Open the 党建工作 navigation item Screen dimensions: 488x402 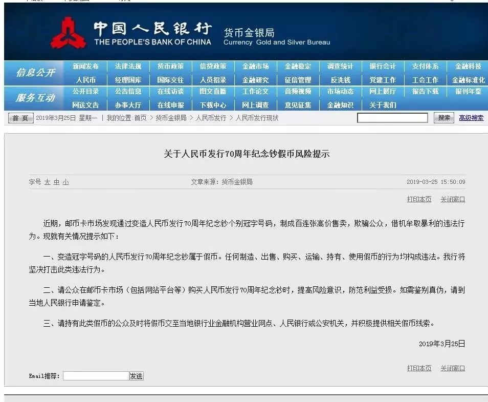tap(383, 80)
